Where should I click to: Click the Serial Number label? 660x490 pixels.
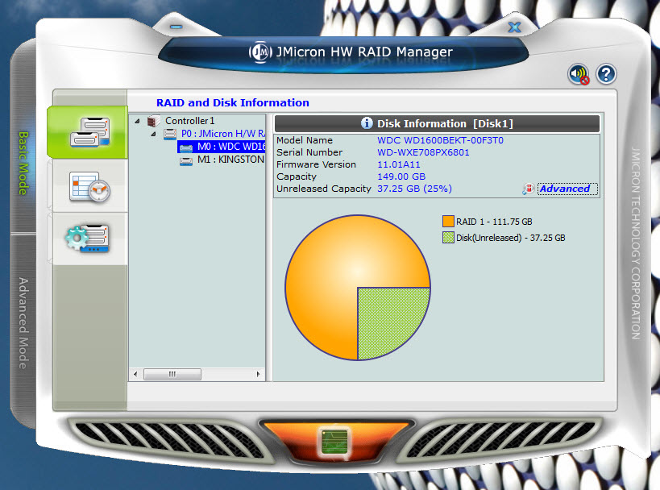pos(309,152)
